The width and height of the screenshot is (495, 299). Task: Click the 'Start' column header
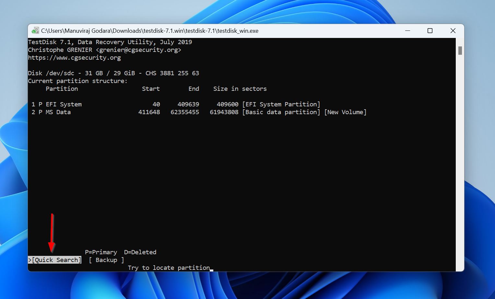click(x=151, y=89)
